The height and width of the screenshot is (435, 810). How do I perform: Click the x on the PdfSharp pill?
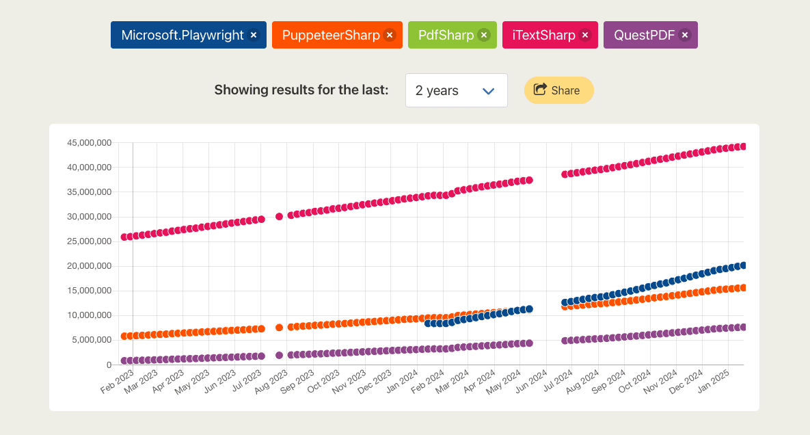coord(483,34)
